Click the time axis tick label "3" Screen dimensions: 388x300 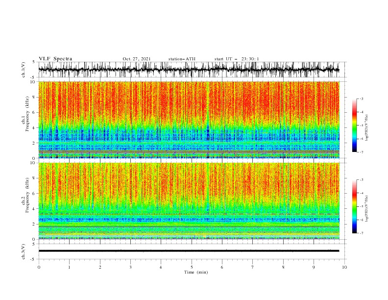click(x=130, y=267)
